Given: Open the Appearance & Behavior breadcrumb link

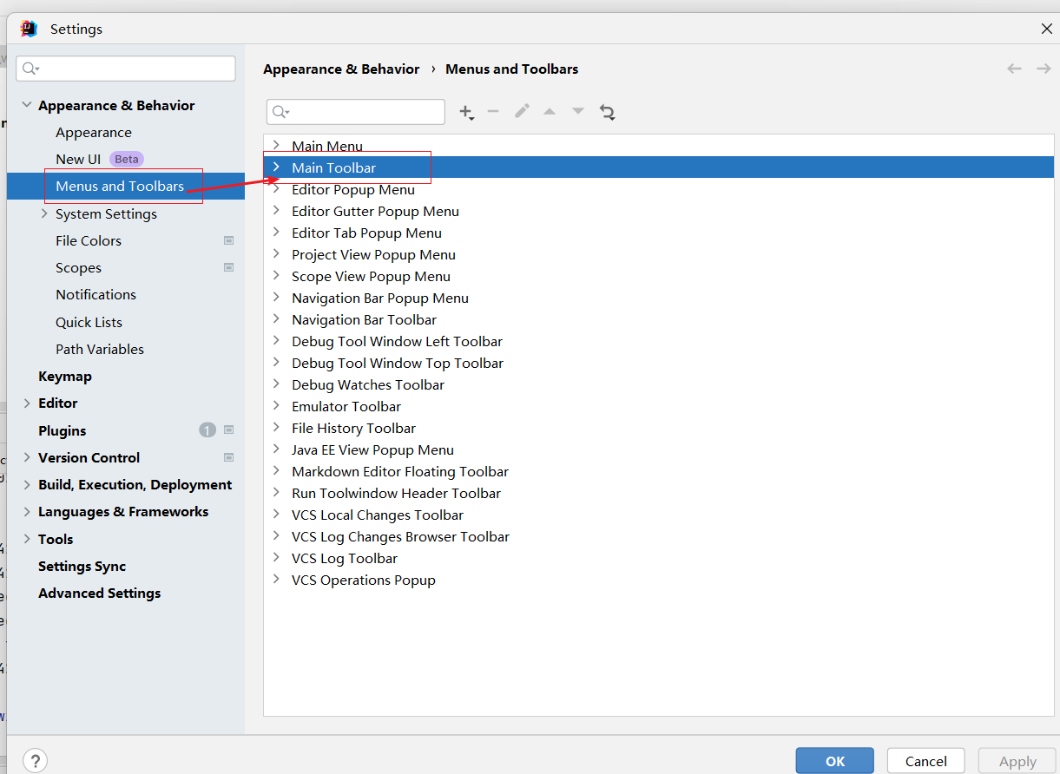Looking at the screenshot, I should tap(341, 69).
